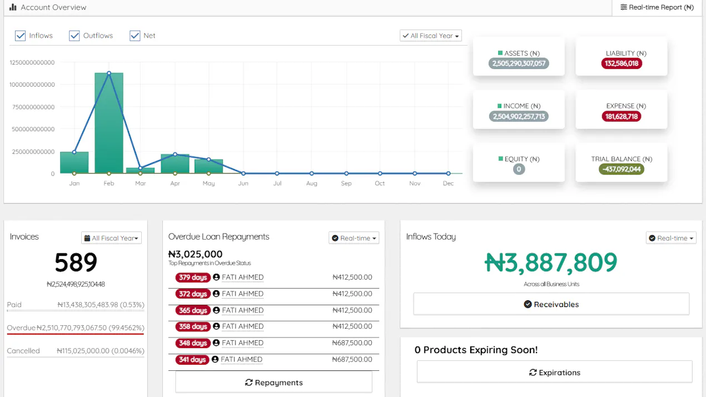Click the LIABILITY value badge 132,586,018

[622, 63]
